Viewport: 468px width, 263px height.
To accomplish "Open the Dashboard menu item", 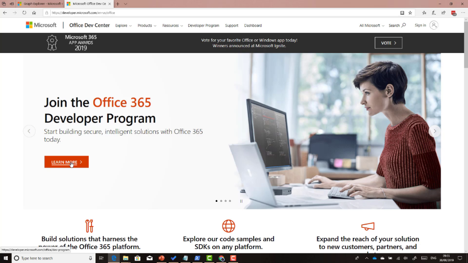I will coord(253,26).
